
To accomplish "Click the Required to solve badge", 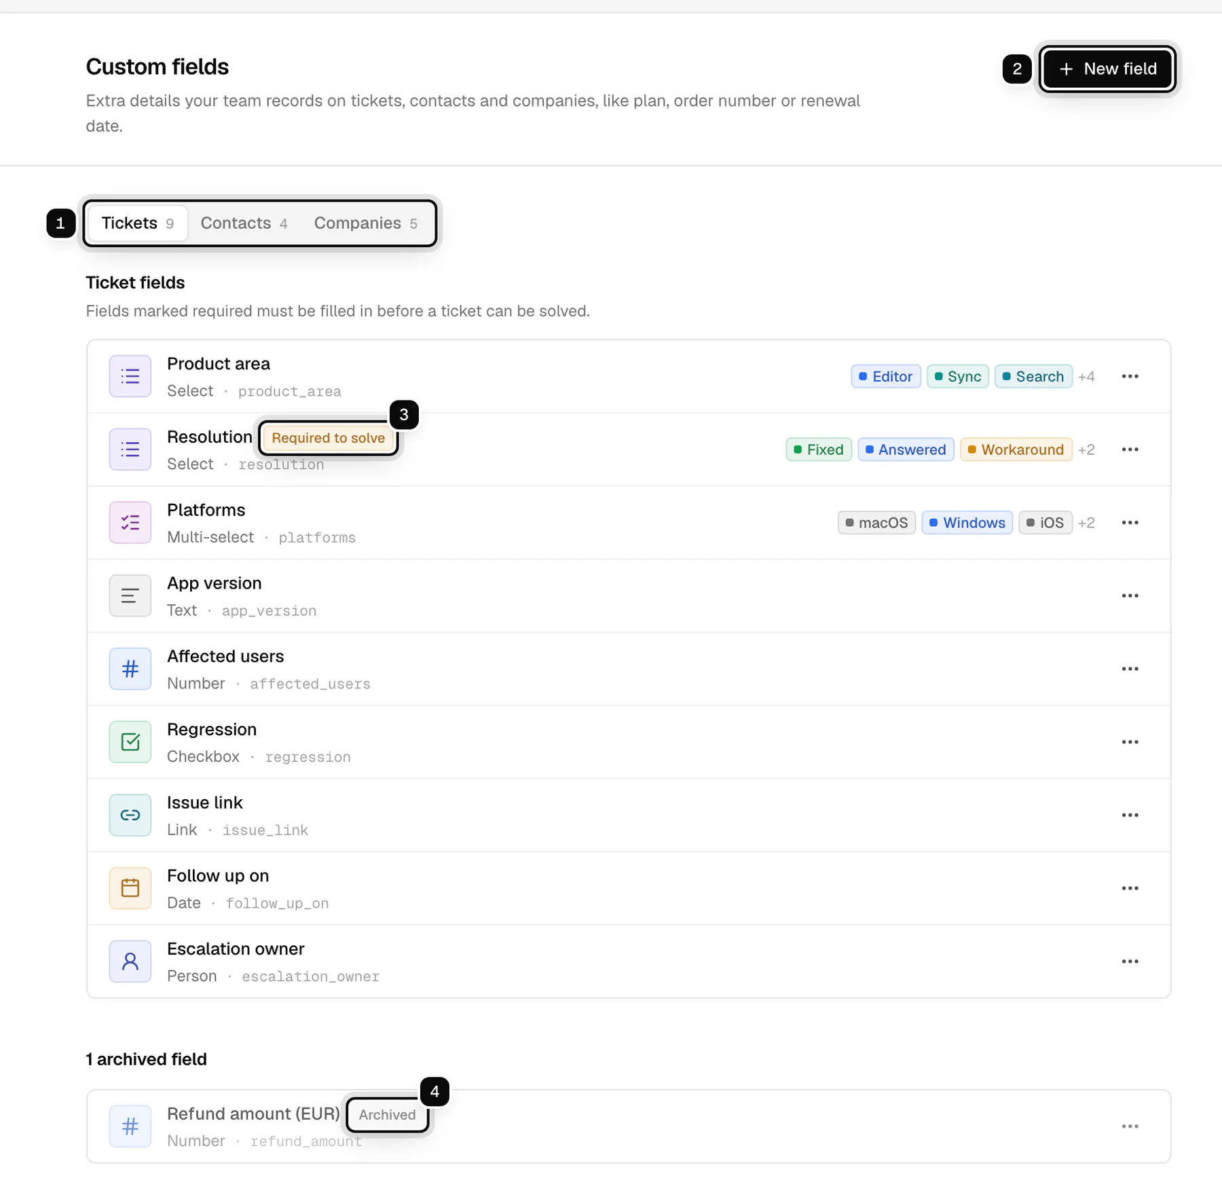I will 329,438.
